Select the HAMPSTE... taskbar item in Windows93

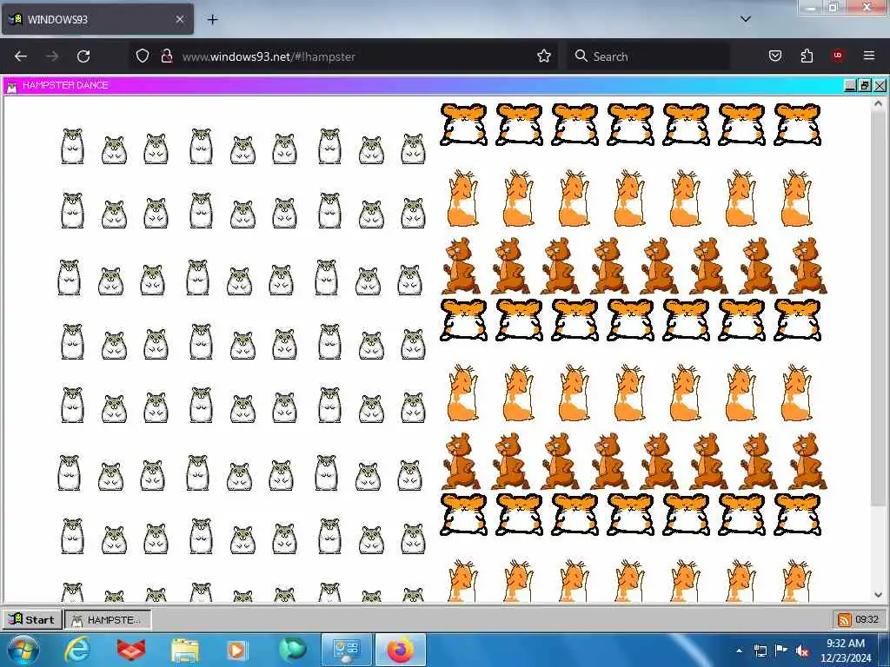(x=108, y=619)
